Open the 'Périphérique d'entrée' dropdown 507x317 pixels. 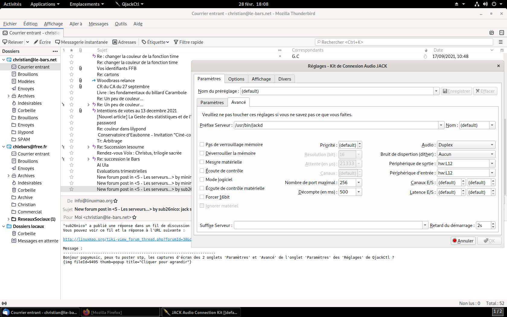click(492, 173)
